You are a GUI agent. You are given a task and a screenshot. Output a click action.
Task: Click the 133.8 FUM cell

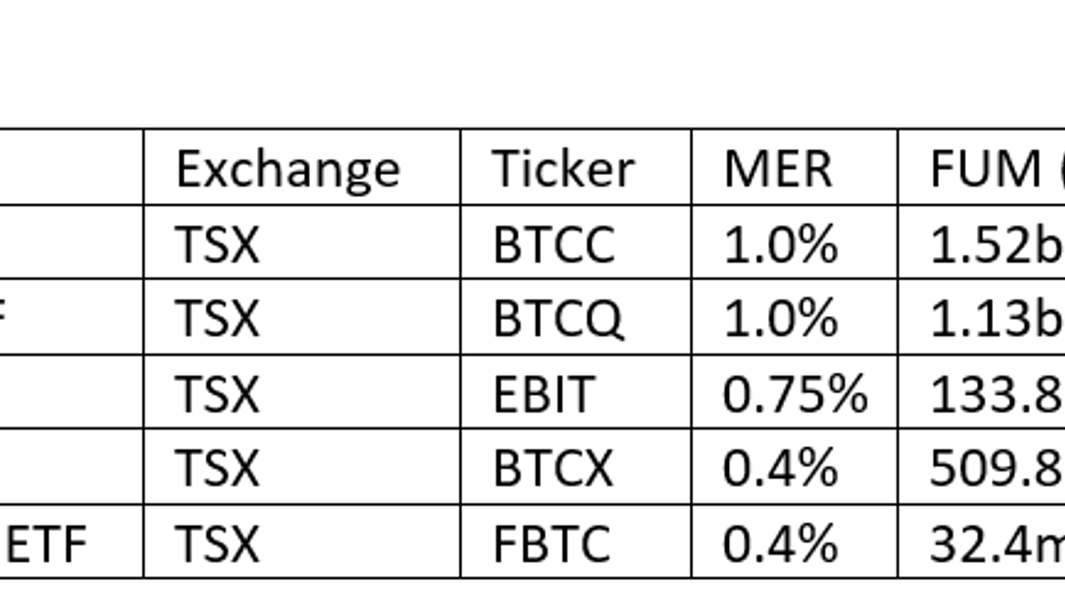(x=982, y=392)
